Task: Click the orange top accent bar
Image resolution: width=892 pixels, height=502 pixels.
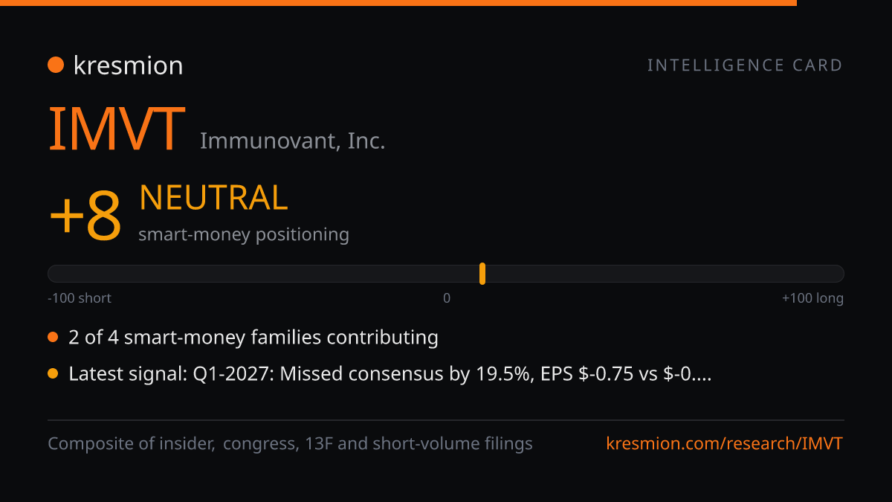Action: click(398, 3)
